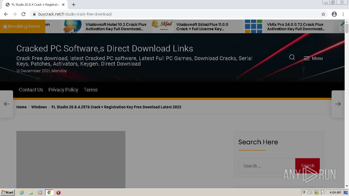The height and width of the screenshot is (196, 349).
Task: Open VMix Pro 24.0.0.72 Crack news item
Action: [296, 27]
